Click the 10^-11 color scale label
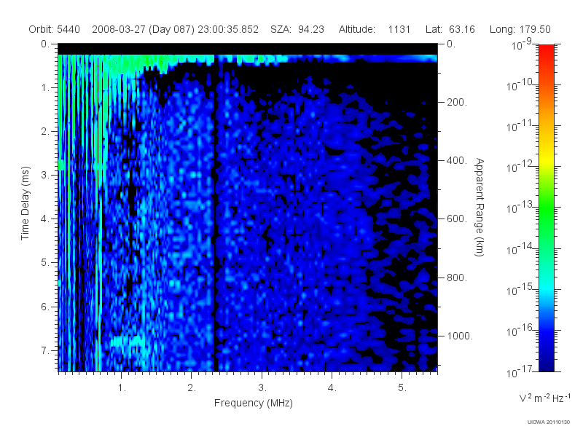 520,126
